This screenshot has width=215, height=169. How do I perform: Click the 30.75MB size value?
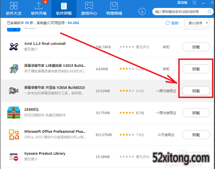point(103,113)
